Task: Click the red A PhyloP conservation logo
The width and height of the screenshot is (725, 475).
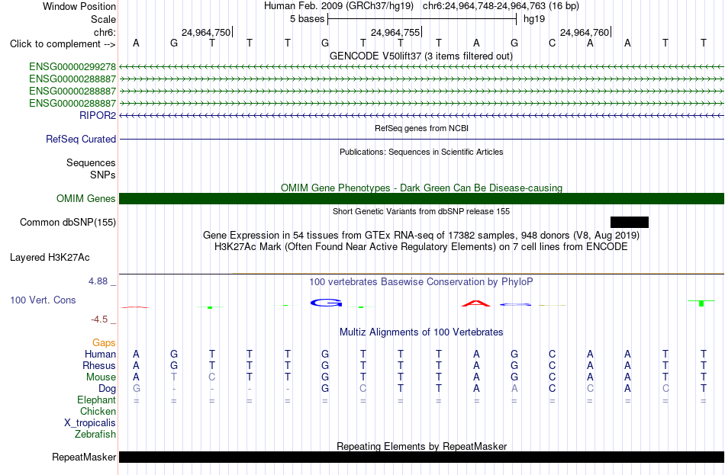Action: coord(476,303)
